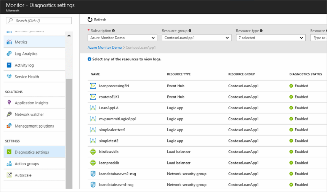
Task: Click green Enabled check for loanprocessingEH
Action: pyautogui.click(x=291, y=86)
